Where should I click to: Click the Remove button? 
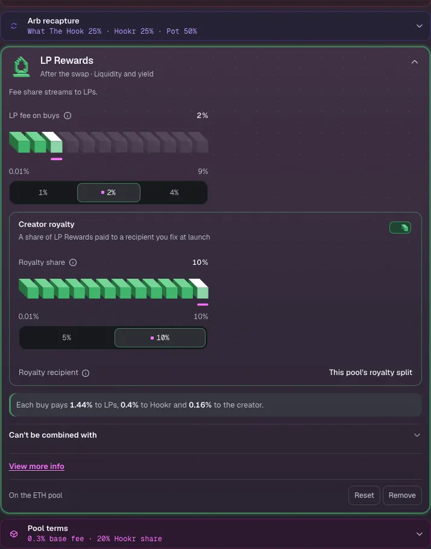402,495
